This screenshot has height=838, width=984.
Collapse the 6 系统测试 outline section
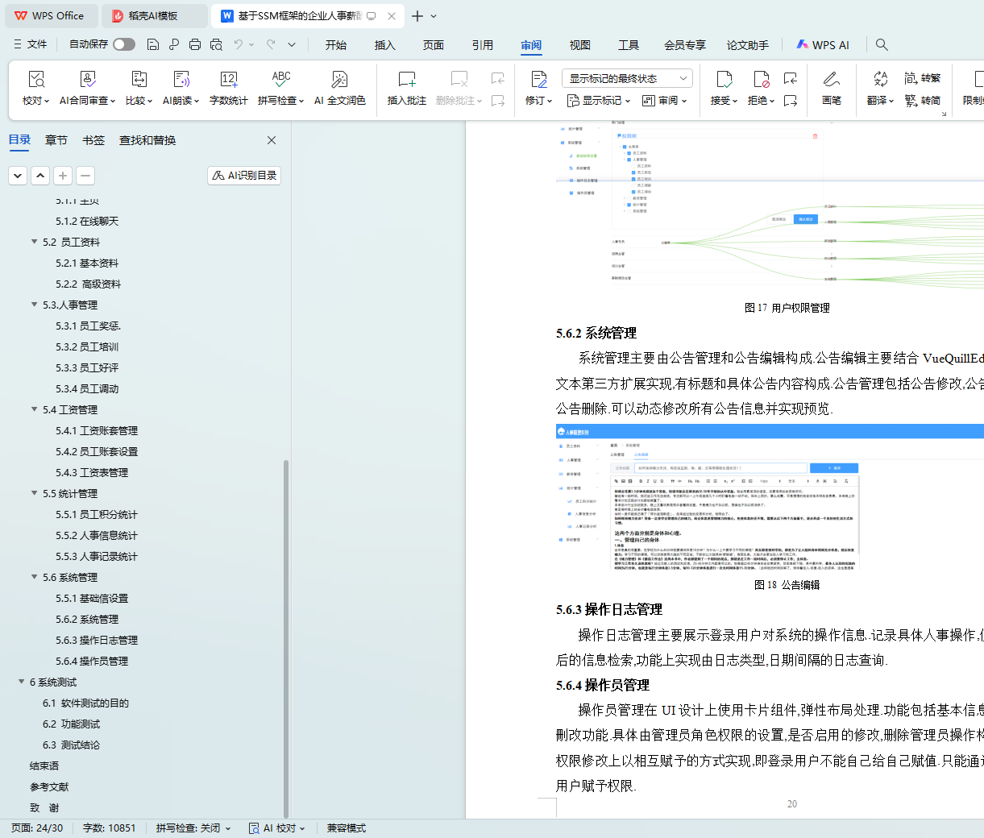point(22,682)
